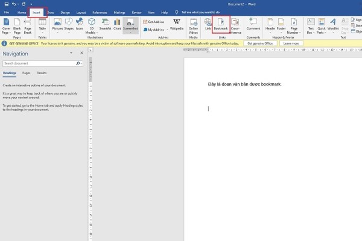The height and width of the screenshot is (241, 362).
Task: Click the Get genuine Office button
Action: 261,43
